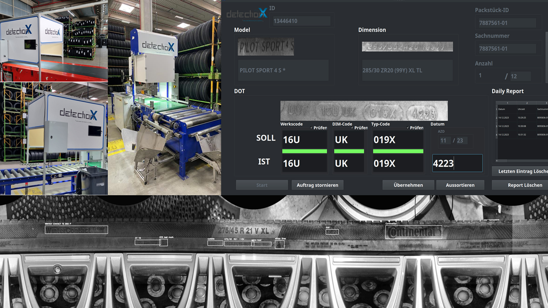This screenshot has width=548, height=308.
Task: Remove last entry via Letzten Eintrag Löschen
Action: tap(520, 171)
